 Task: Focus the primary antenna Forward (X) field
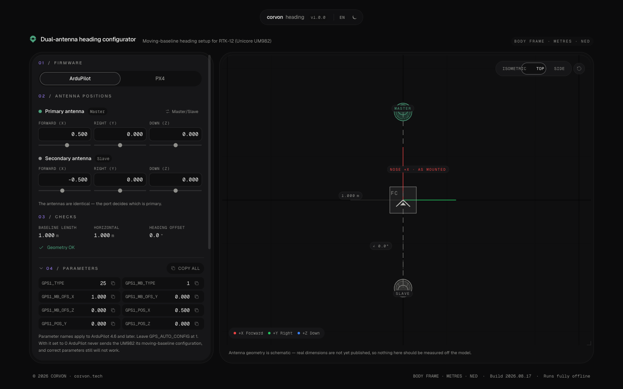coord(64,134)
